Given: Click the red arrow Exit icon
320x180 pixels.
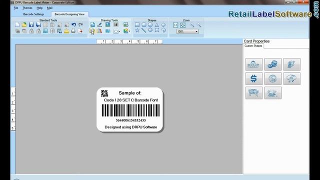Looking at the screenshot, I should coord(80,31).
